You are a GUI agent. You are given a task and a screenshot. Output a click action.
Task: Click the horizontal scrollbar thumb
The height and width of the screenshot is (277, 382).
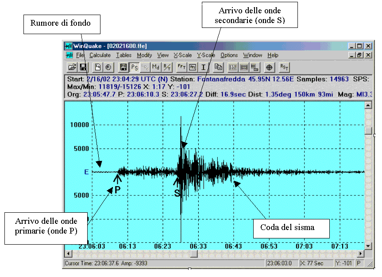pyautogui.click(x=194, y=254)
